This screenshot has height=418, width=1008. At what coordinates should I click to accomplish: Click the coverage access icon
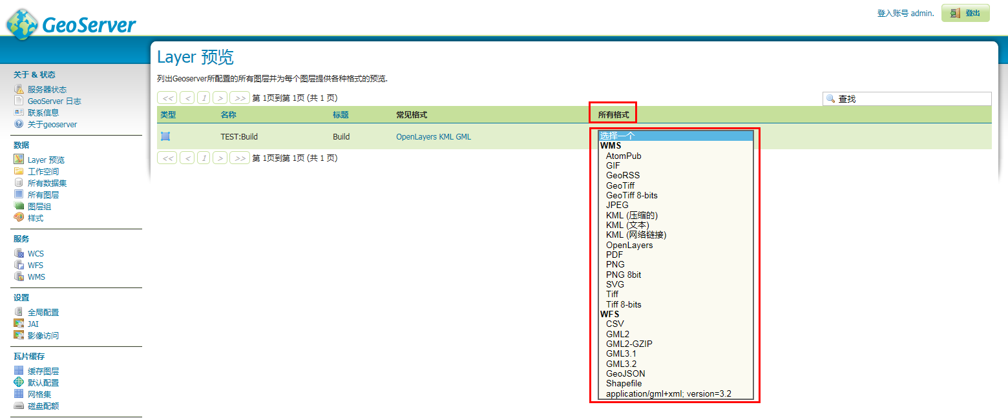tap(19, 335)
